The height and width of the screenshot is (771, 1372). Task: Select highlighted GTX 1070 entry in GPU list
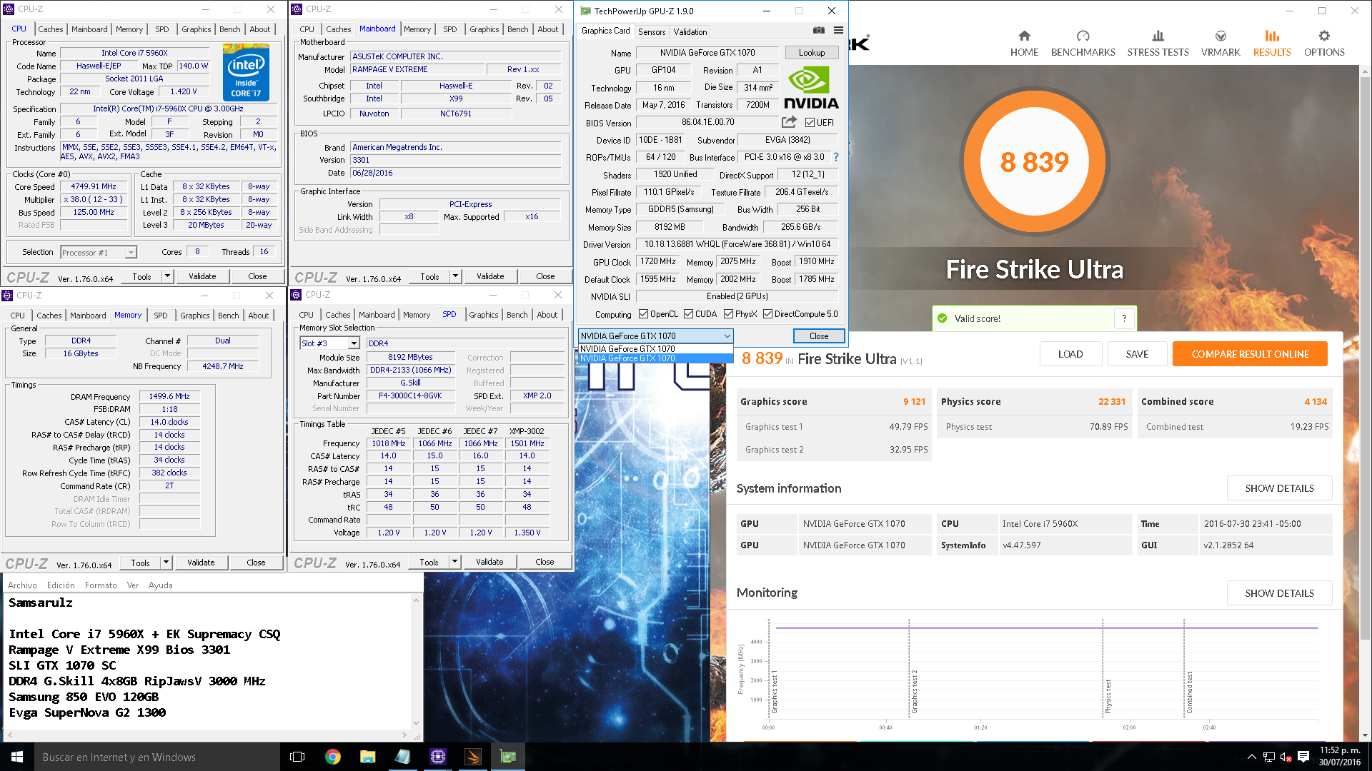pyautogui.click(x=656, y=358)
